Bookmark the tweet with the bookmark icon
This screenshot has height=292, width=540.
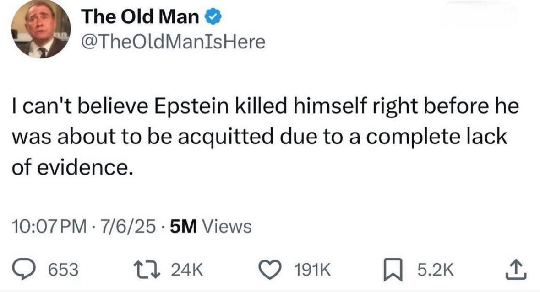393,270
